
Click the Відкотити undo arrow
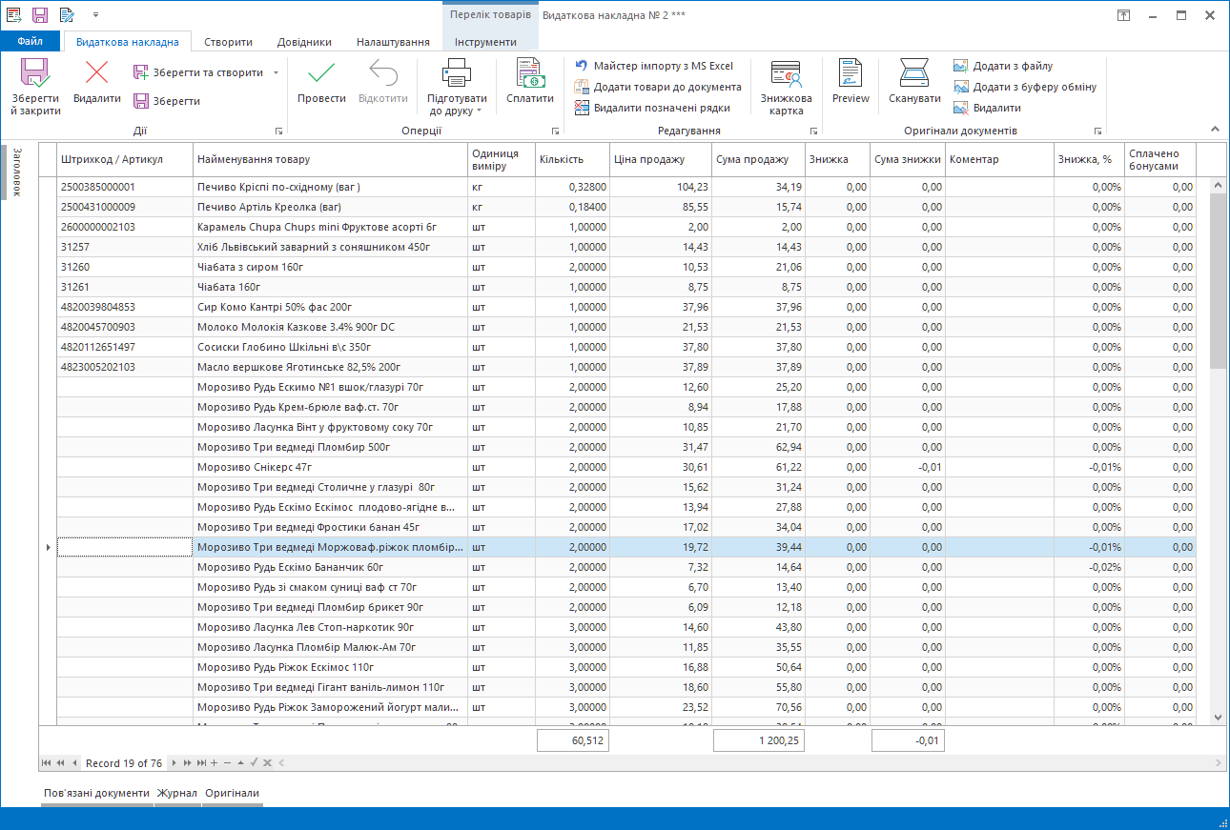click(x=383, y=72)
